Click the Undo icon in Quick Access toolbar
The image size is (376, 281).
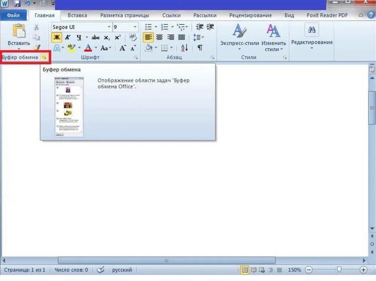tap(27, 3)
